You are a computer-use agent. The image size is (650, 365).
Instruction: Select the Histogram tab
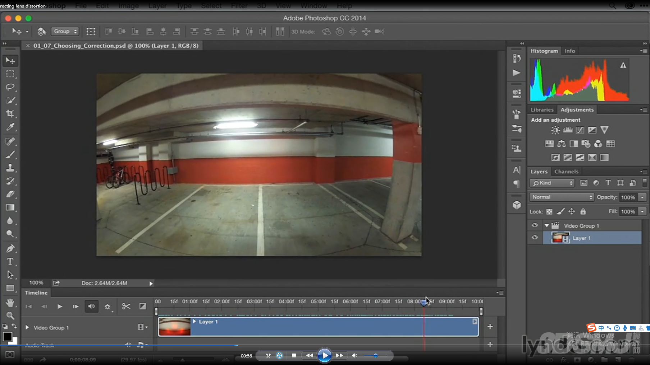[544, 51]
